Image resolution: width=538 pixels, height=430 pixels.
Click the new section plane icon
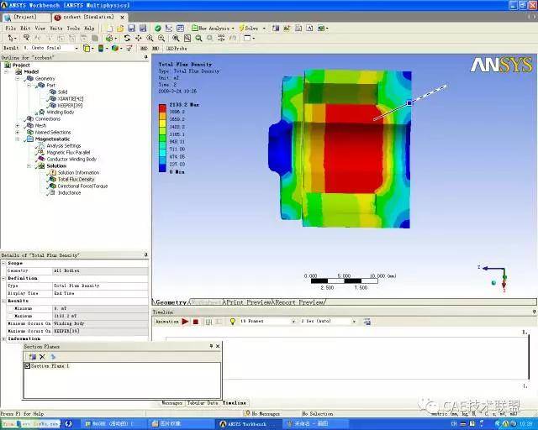click(32, 357)
